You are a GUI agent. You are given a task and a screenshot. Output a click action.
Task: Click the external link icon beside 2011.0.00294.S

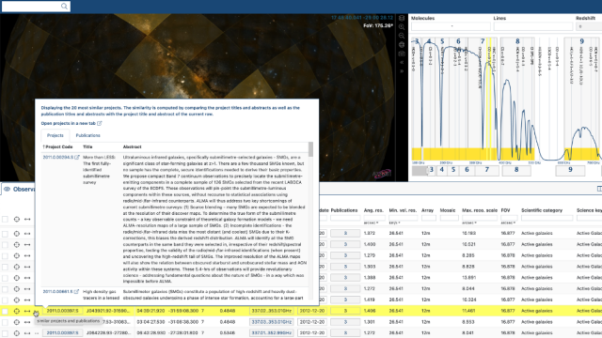pos(77,157)
